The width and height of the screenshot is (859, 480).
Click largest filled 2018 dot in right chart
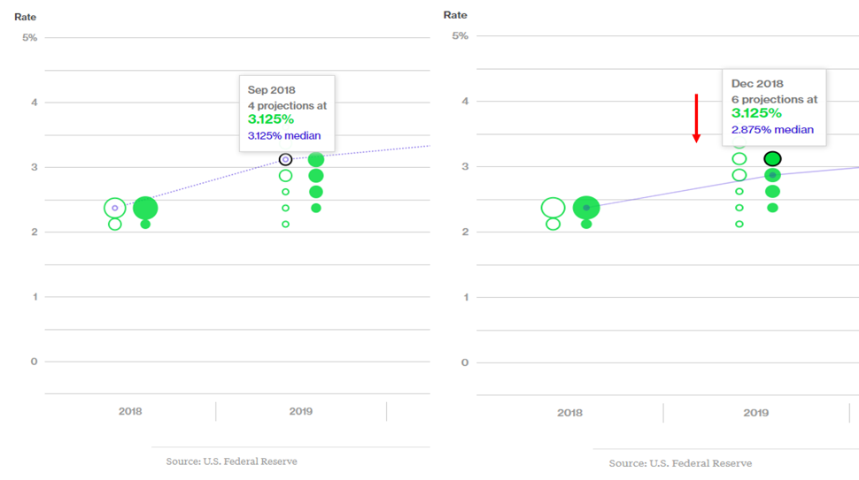click(585, 208)
